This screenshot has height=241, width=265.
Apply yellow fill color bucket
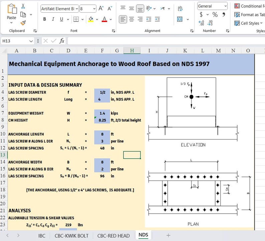pos(91,19)
